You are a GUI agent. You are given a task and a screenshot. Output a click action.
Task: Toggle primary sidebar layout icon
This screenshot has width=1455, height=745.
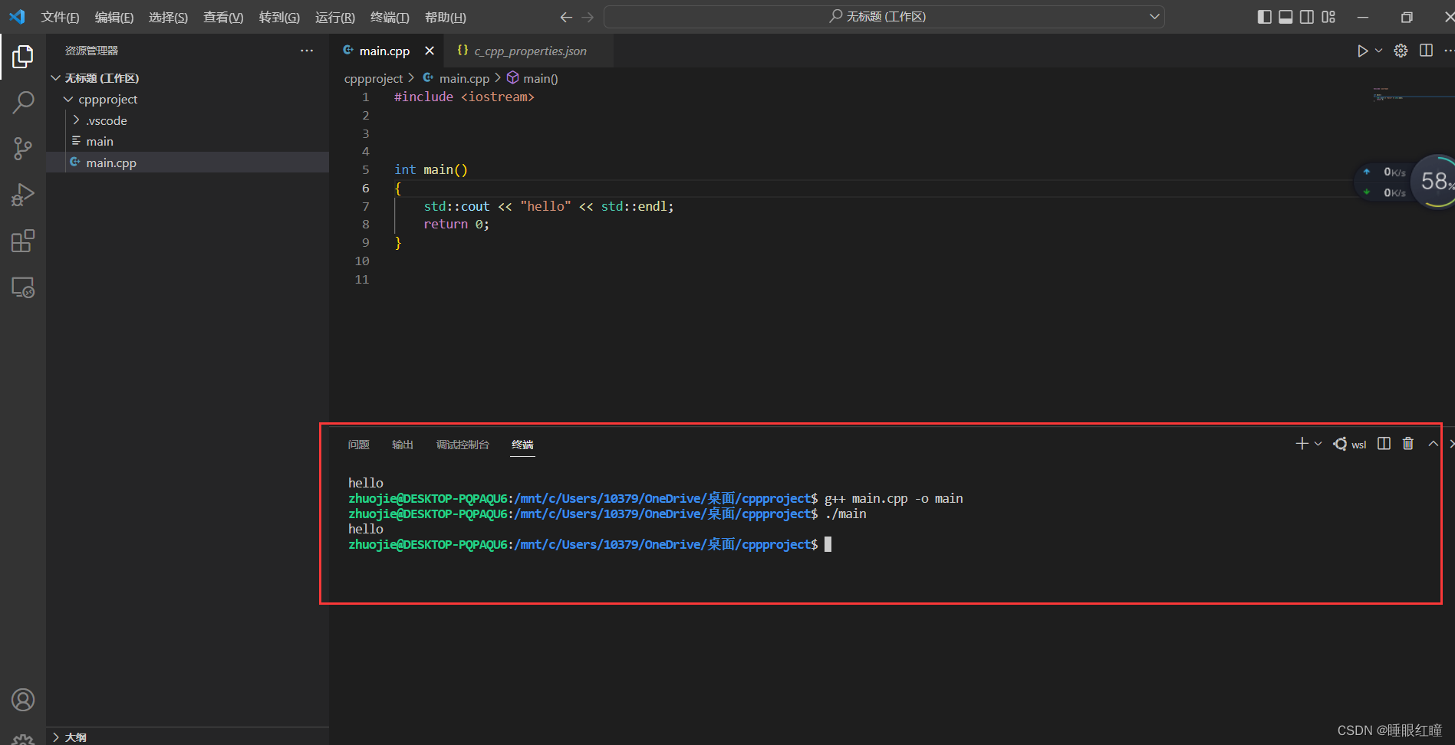click(1265, 17)
